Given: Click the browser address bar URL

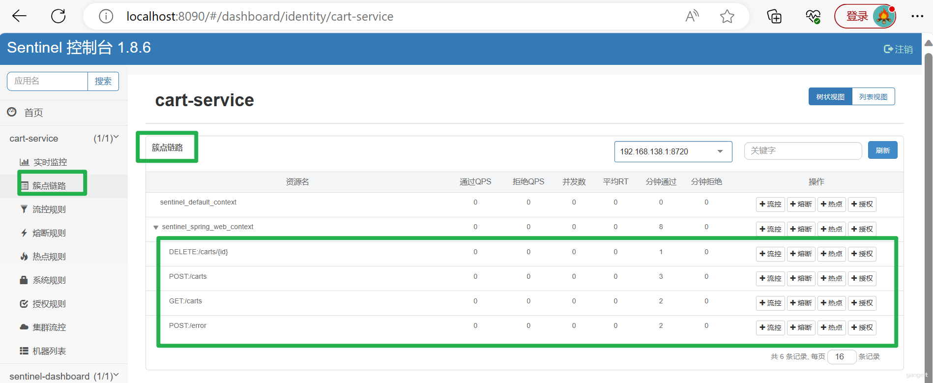Looking at the screenshot, I should [260, 17].
